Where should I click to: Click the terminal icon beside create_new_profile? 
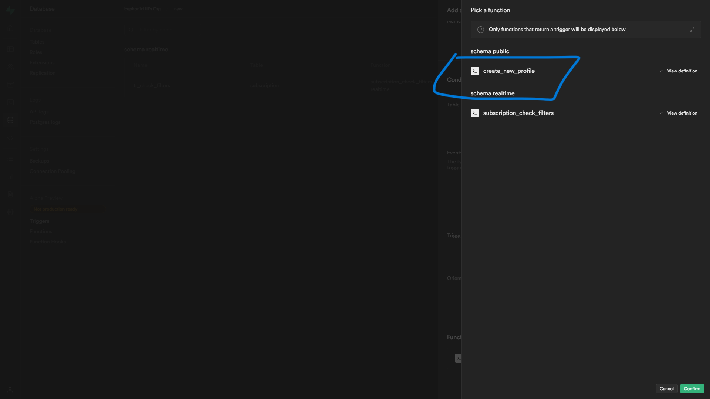coord(475,71)
